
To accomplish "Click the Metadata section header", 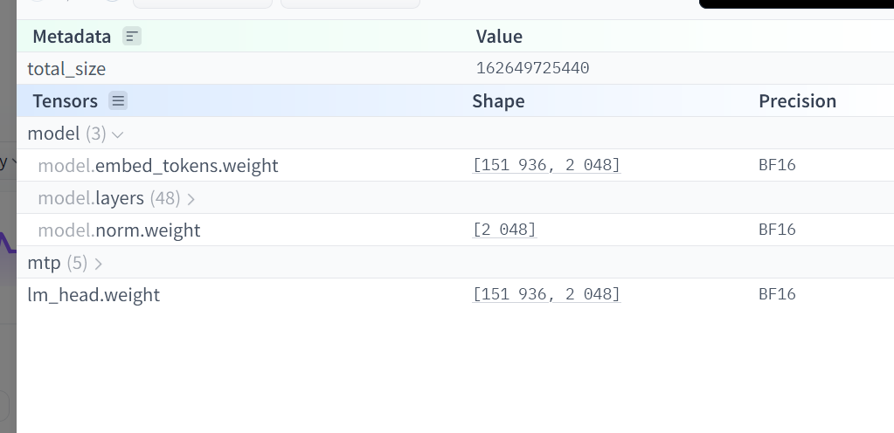I will (x=72, y=37).
